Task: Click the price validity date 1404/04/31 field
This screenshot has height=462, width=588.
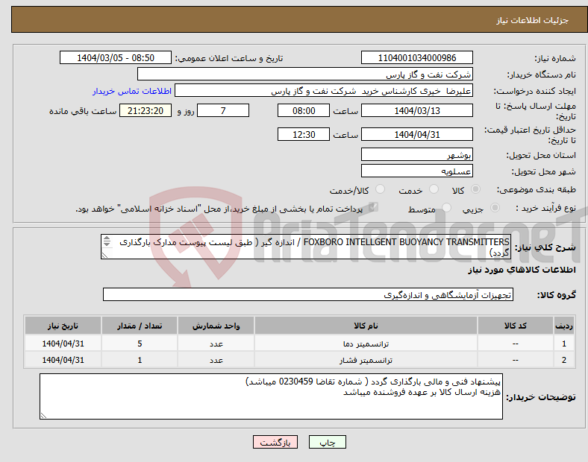Action: 417,134
